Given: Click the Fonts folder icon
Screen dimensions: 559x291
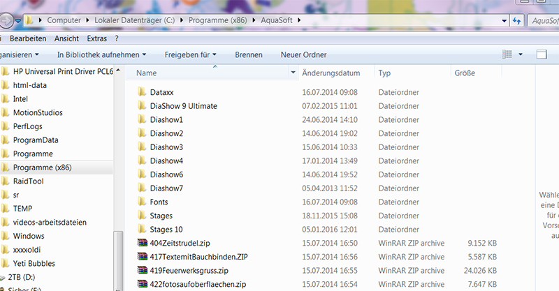Looking at the screenshot, I should pos(142,202).
